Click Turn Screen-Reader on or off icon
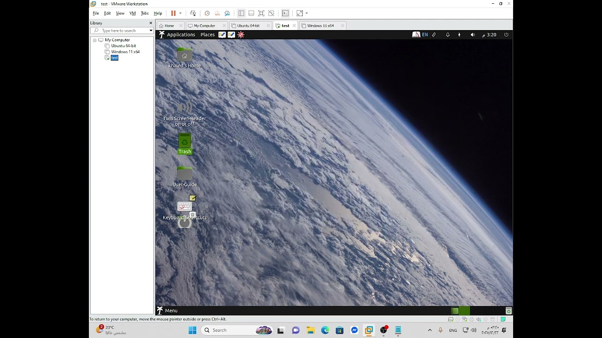This screenshot has width=602, height=338. pyautogui.click(x=184, y=114)
